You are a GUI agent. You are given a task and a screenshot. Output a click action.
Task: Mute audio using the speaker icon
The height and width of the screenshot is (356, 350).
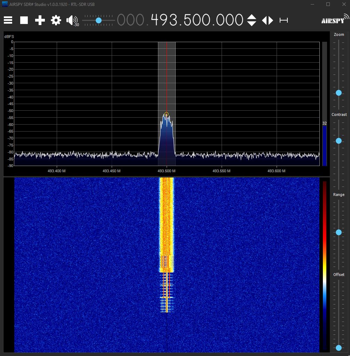coord(72,20)
